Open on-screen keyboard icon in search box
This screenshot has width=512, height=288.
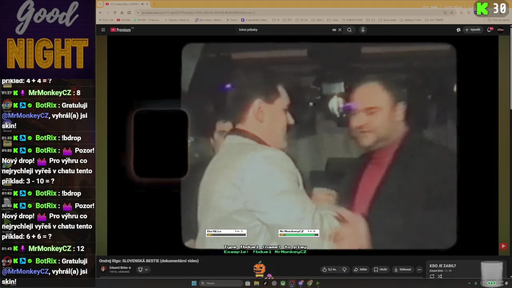point(334,30)
